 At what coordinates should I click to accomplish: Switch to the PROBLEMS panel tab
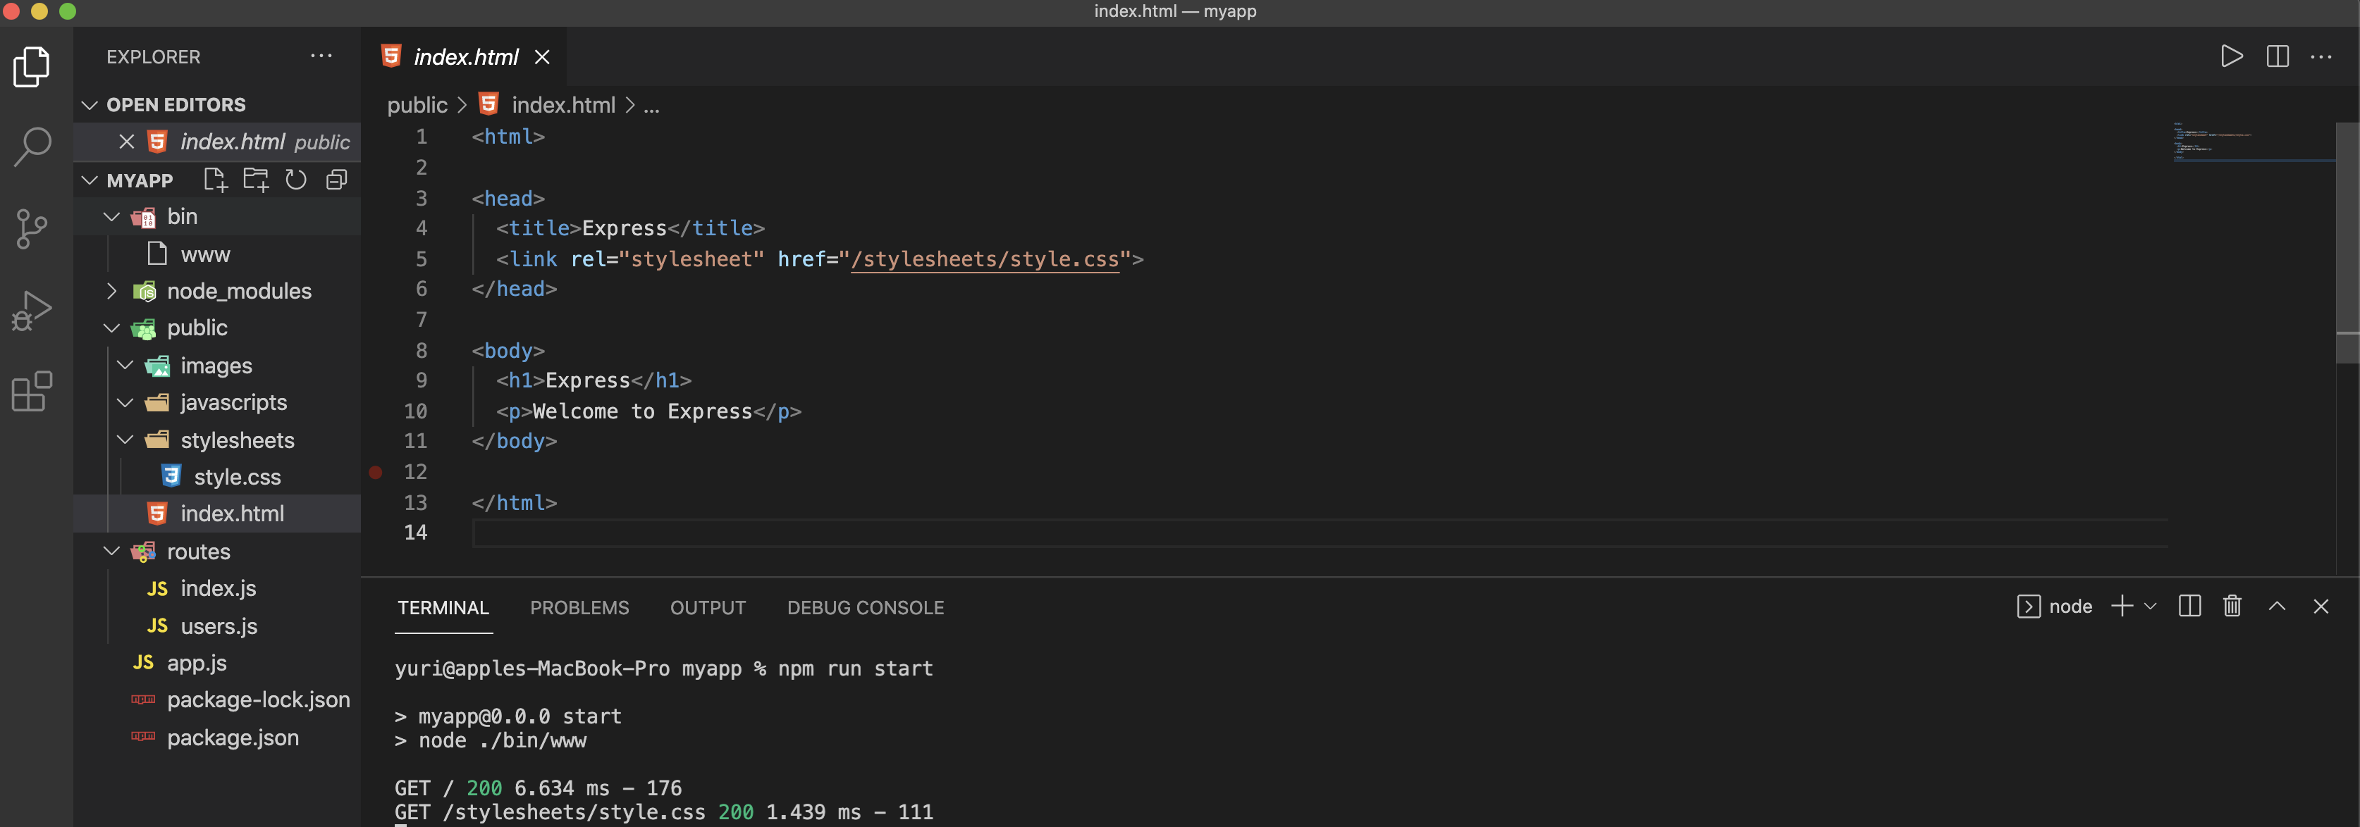click(580, 607)
